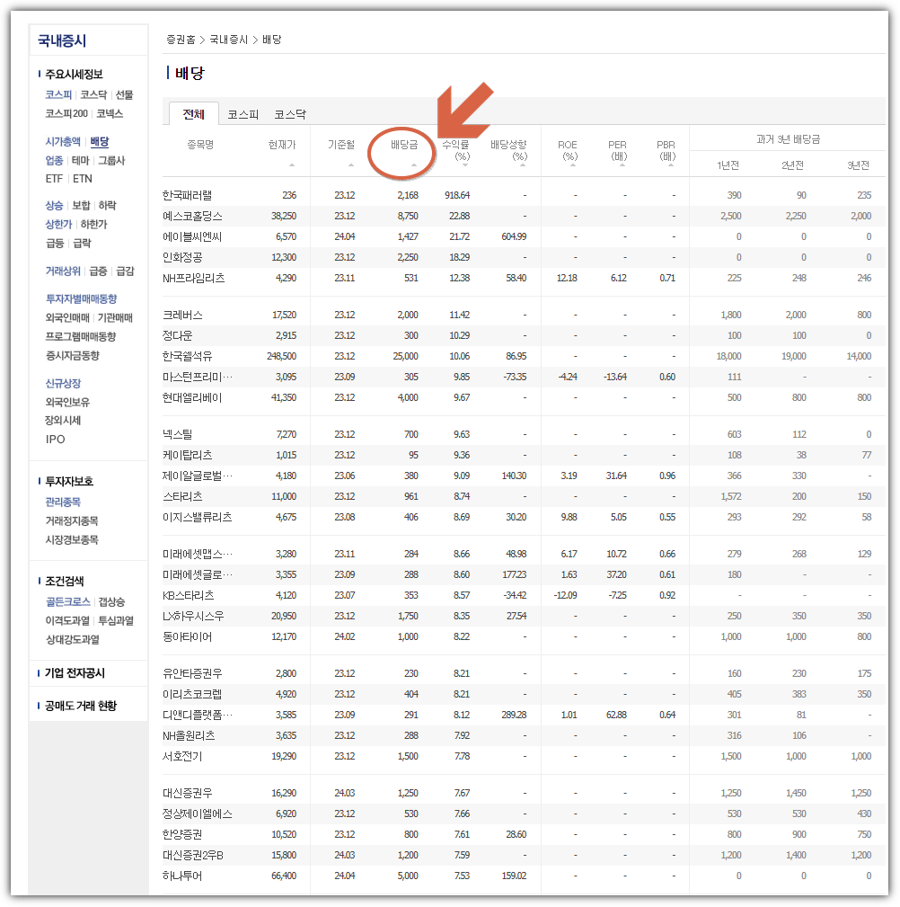The image size is (900, 907).
Task: Open 선물 in the sidebar
Action: tap(124, 95)
